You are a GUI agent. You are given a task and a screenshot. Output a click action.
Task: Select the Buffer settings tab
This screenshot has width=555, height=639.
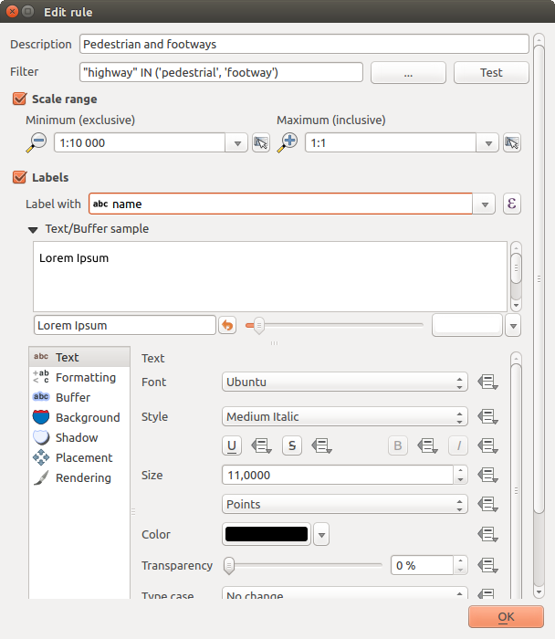click(x=73, y=397)
